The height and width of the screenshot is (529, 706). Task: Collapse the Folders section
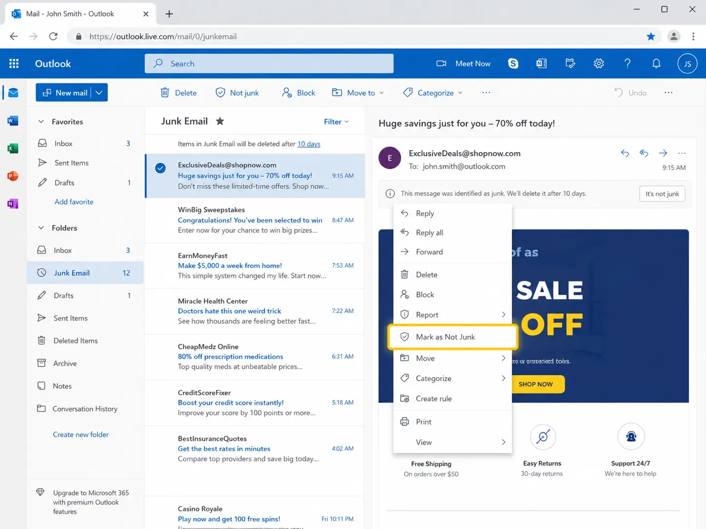pyautogui.click(x=41, y=227)
